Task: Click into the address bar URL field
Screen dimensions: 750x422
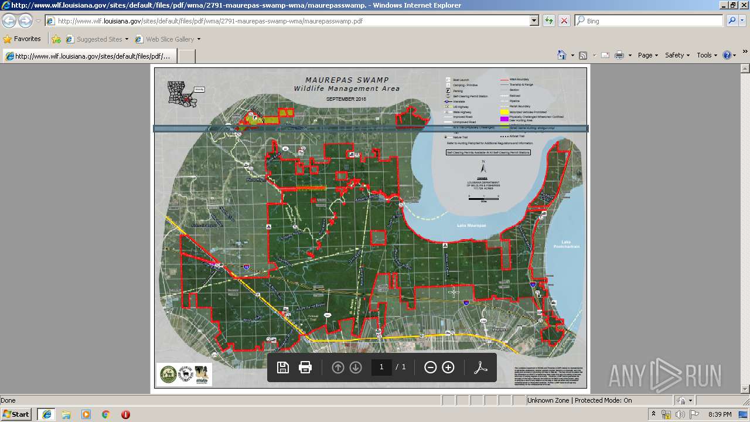Action: [287, 21]
